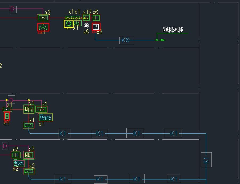
Task: Select the green Φ symbol in the red frame
Action: click(x=7, y=116)
